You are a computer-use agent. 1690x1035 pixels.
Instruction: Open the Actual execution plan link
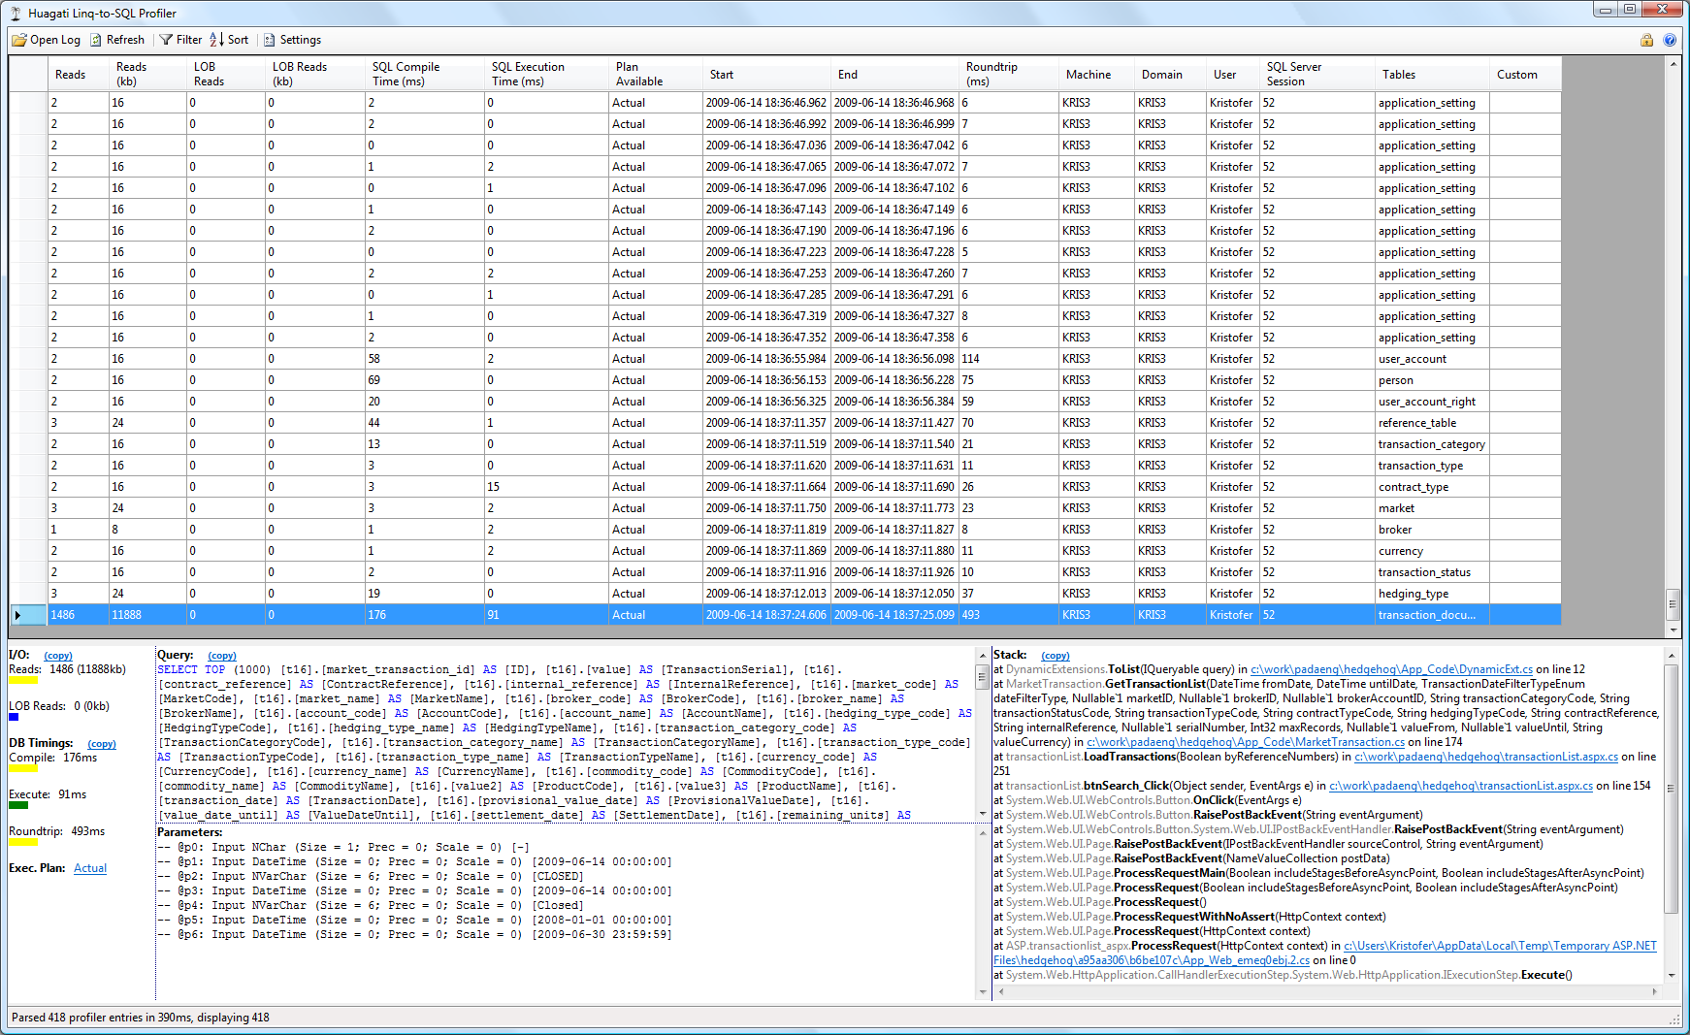point(90,868)
